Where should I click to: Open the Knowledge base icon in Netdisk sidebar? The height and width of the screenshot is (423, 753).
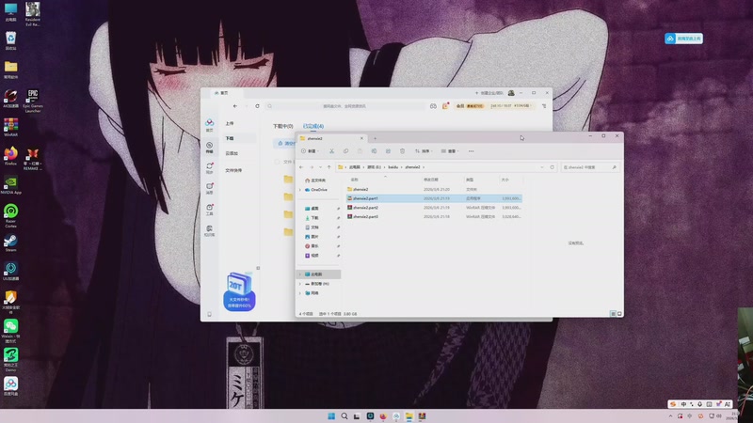[x=209, y=230]
